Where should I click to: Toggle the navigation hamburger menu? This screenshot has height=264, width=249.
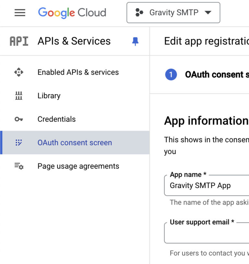(x=20, y=13)
